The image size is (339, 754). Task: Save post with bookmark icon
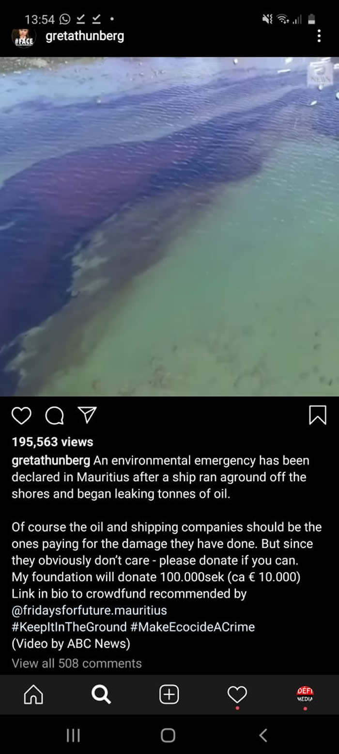[318, 415]
